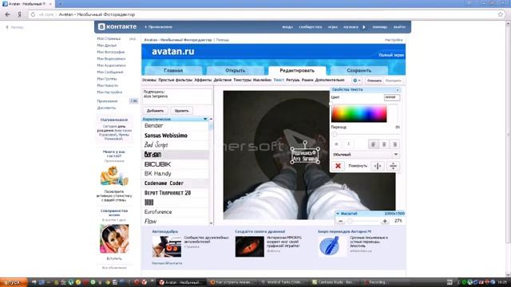
Task: Click the color hex input field
Action: tap(392, 97)
